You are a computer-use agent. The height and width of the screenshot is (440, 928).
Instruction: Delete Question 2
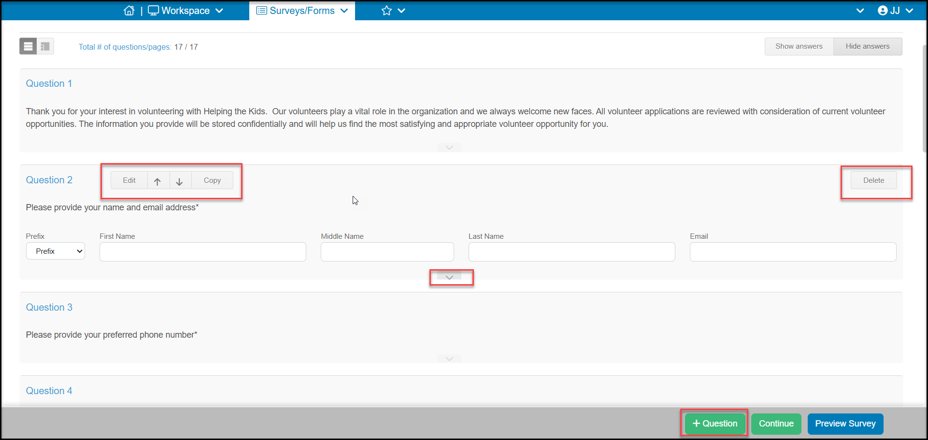[x=873, y=180]
